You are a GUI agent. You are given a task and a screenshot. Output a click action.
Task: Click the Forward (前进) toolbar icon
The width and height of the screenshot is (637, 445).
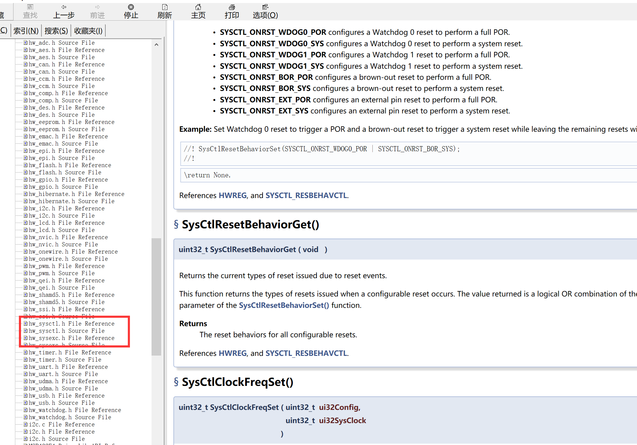click(98, 11)
